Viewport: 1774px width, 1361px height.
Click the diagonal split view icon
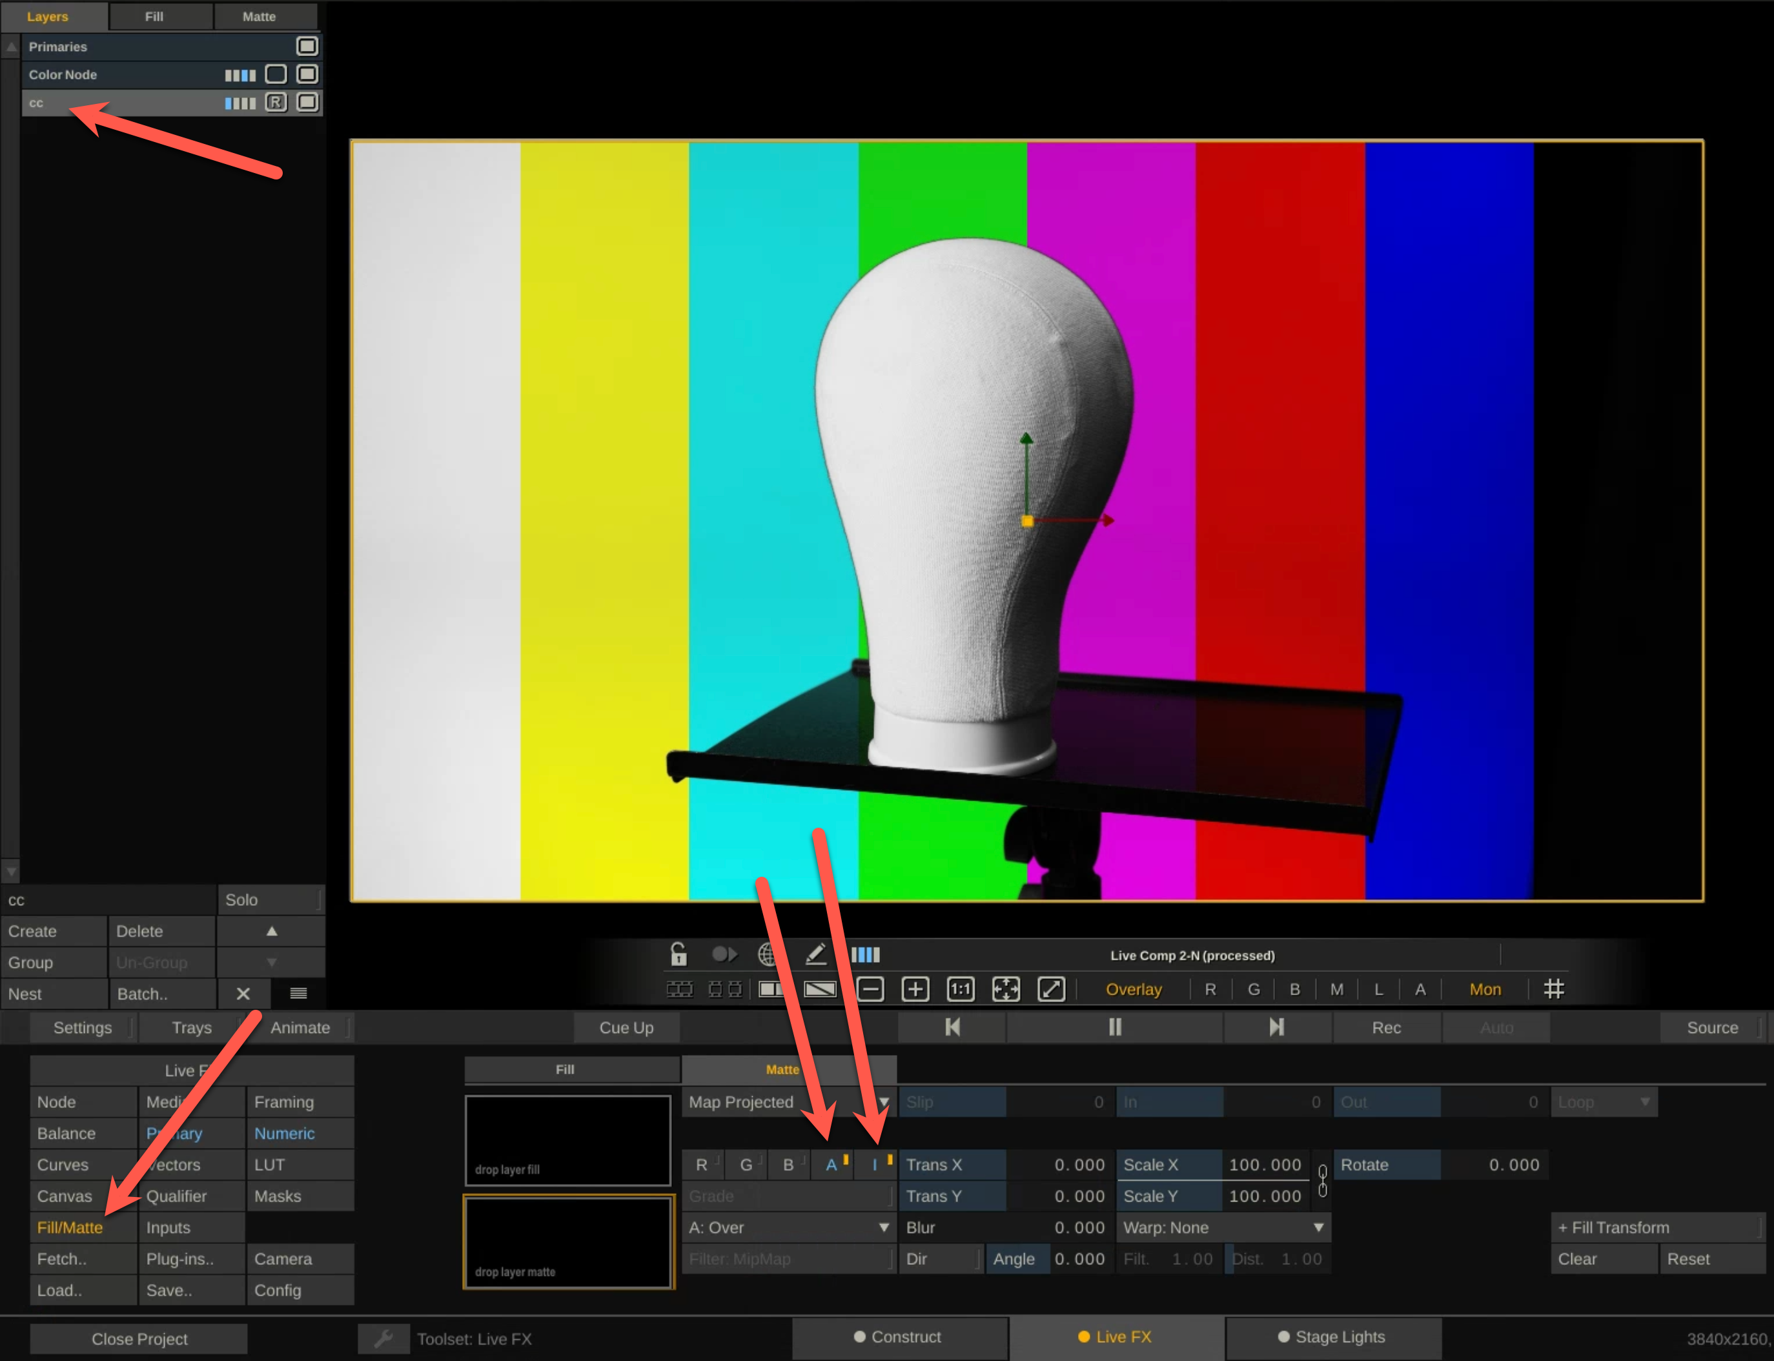click(x=820, y=989)
